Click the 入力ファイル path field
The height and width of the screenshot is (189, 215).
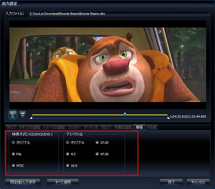tap(119, 14)
